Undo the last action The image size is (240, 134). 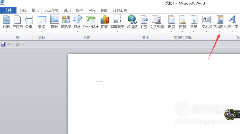pos(9,45)
